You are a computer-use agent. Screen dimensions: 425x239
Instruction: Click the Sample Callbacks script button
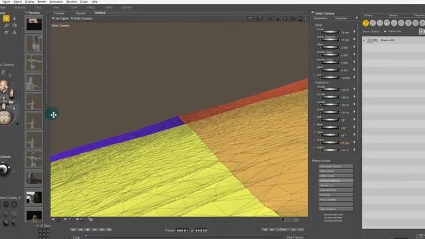336,181
